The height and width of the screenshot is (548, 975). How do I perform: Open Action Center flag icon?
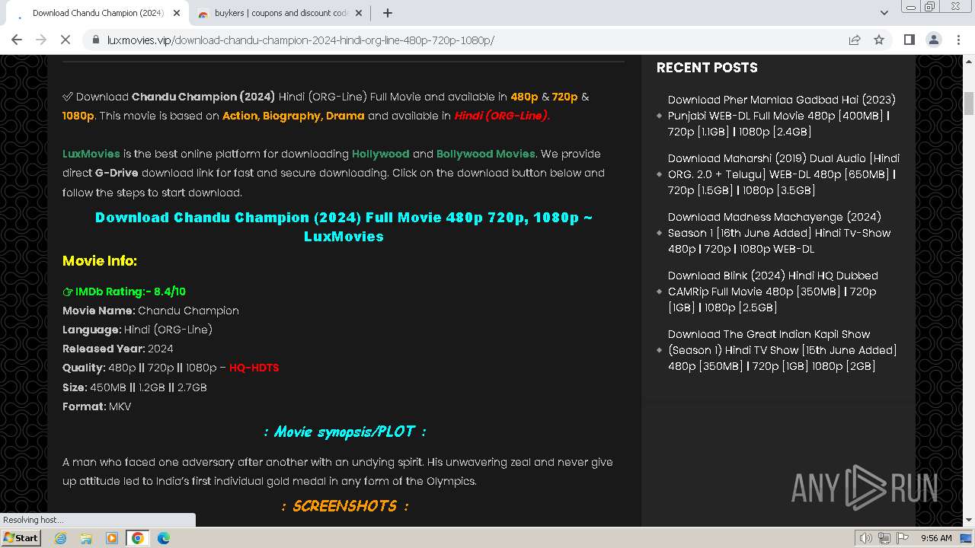point(903,538)
